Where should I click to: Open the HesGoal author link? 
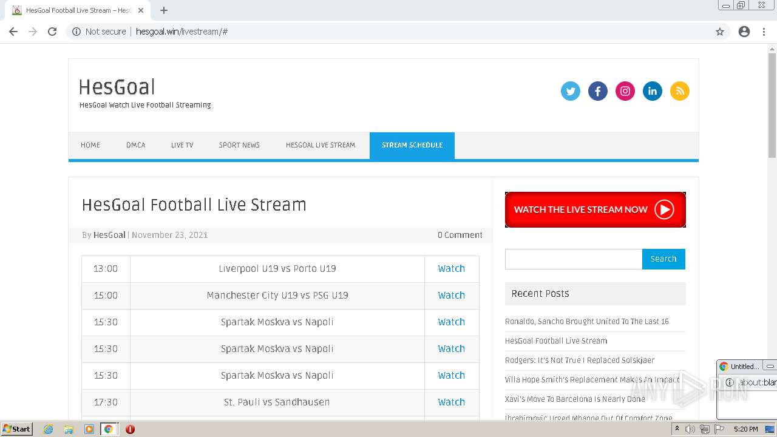[x=109, y=235]
